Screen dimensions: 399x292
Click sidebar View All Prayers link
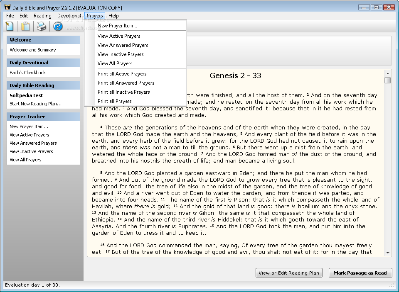[x=25, y=160]
